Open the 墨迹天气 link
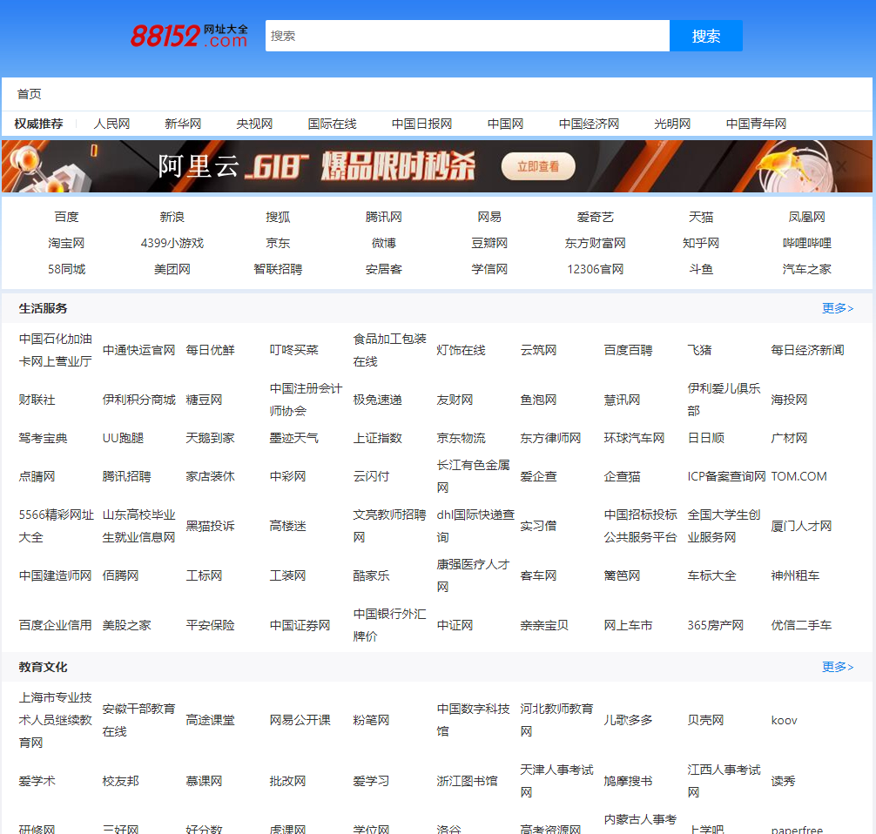The width and height of the screenshot is (876, 834). 293,438
